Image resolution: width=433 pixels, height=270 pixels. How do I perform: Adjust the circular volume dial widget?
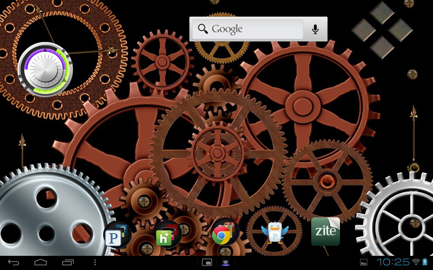click(44, 70)
